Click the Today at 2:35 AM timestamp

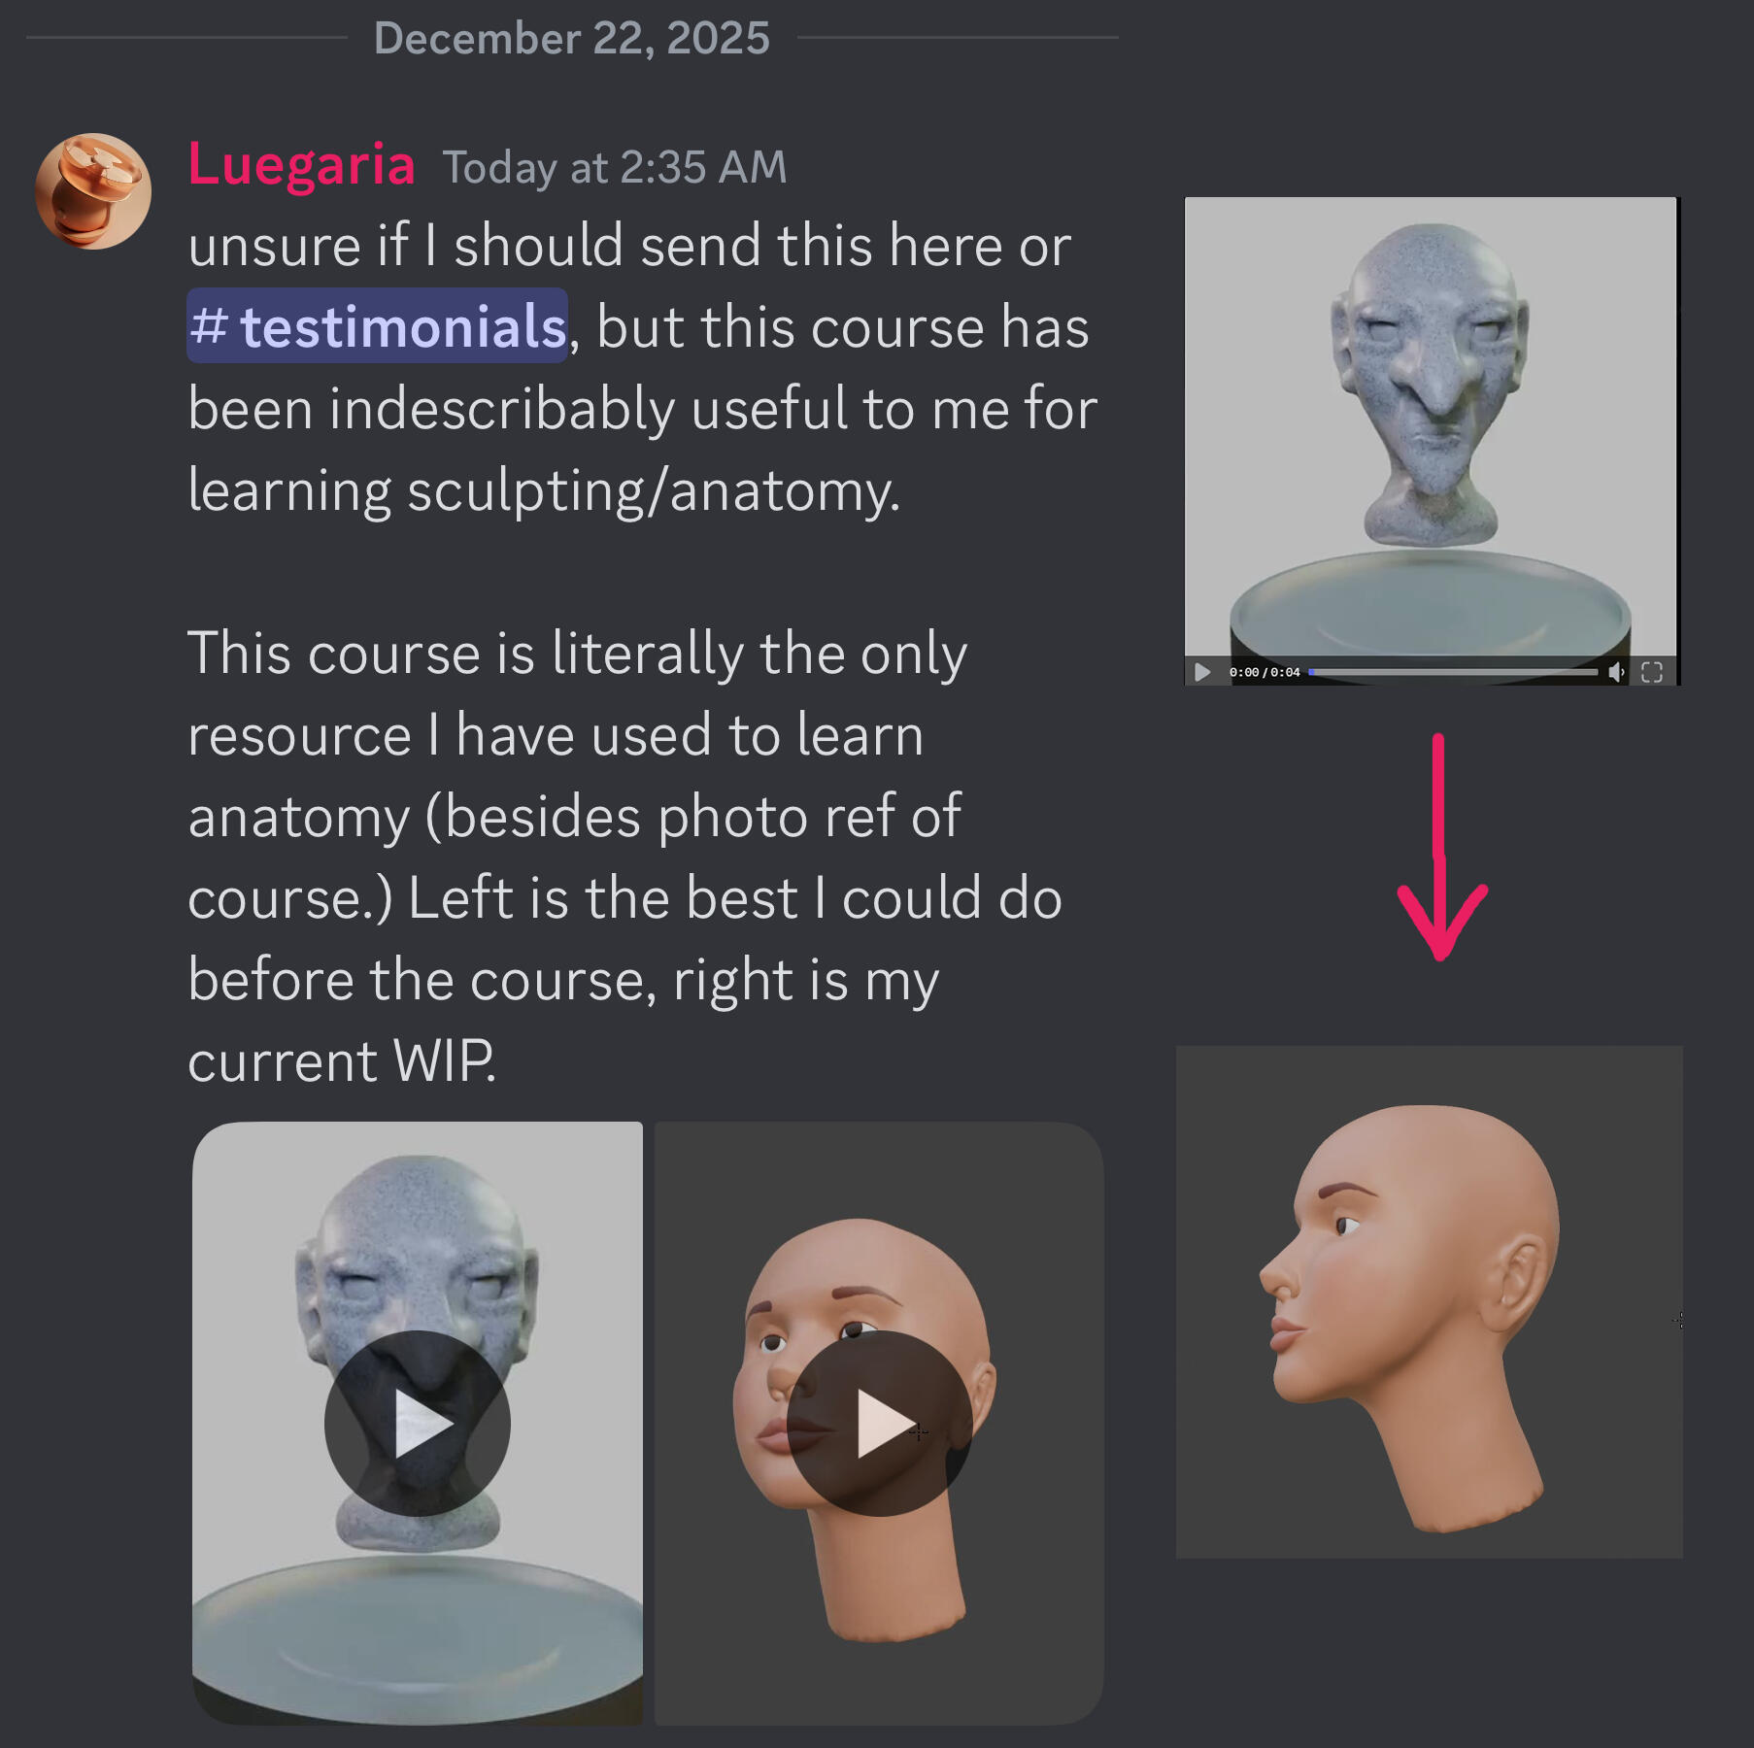click(x=615, y=167)
